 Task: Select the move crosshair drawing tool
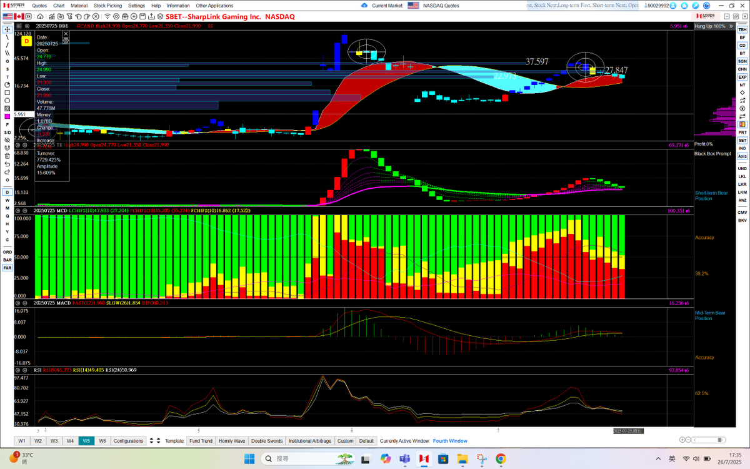[x=7, y=29]
